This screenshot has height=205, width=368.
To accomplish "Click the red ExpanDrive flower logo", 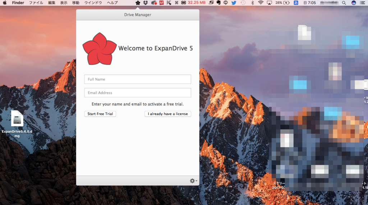I will click(x=100, y=49).
